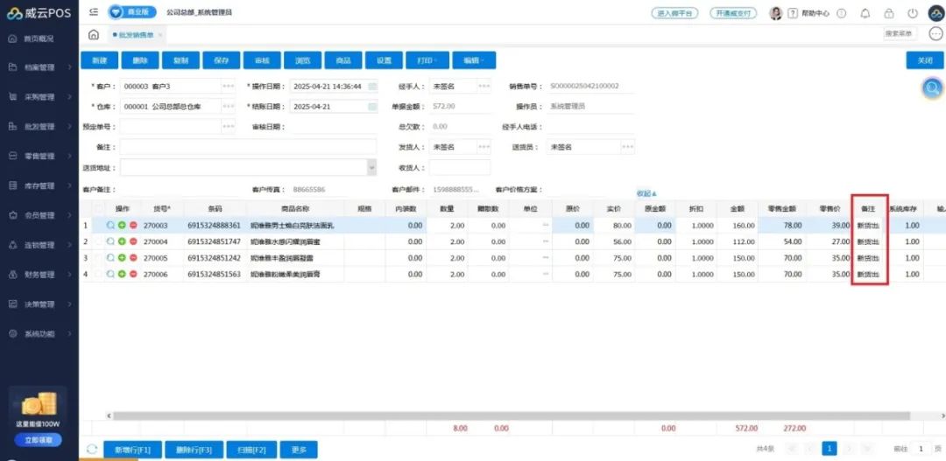Open the 经手人 lookup ellipsis
Screen dimensions: 946x461
point(484,87)
